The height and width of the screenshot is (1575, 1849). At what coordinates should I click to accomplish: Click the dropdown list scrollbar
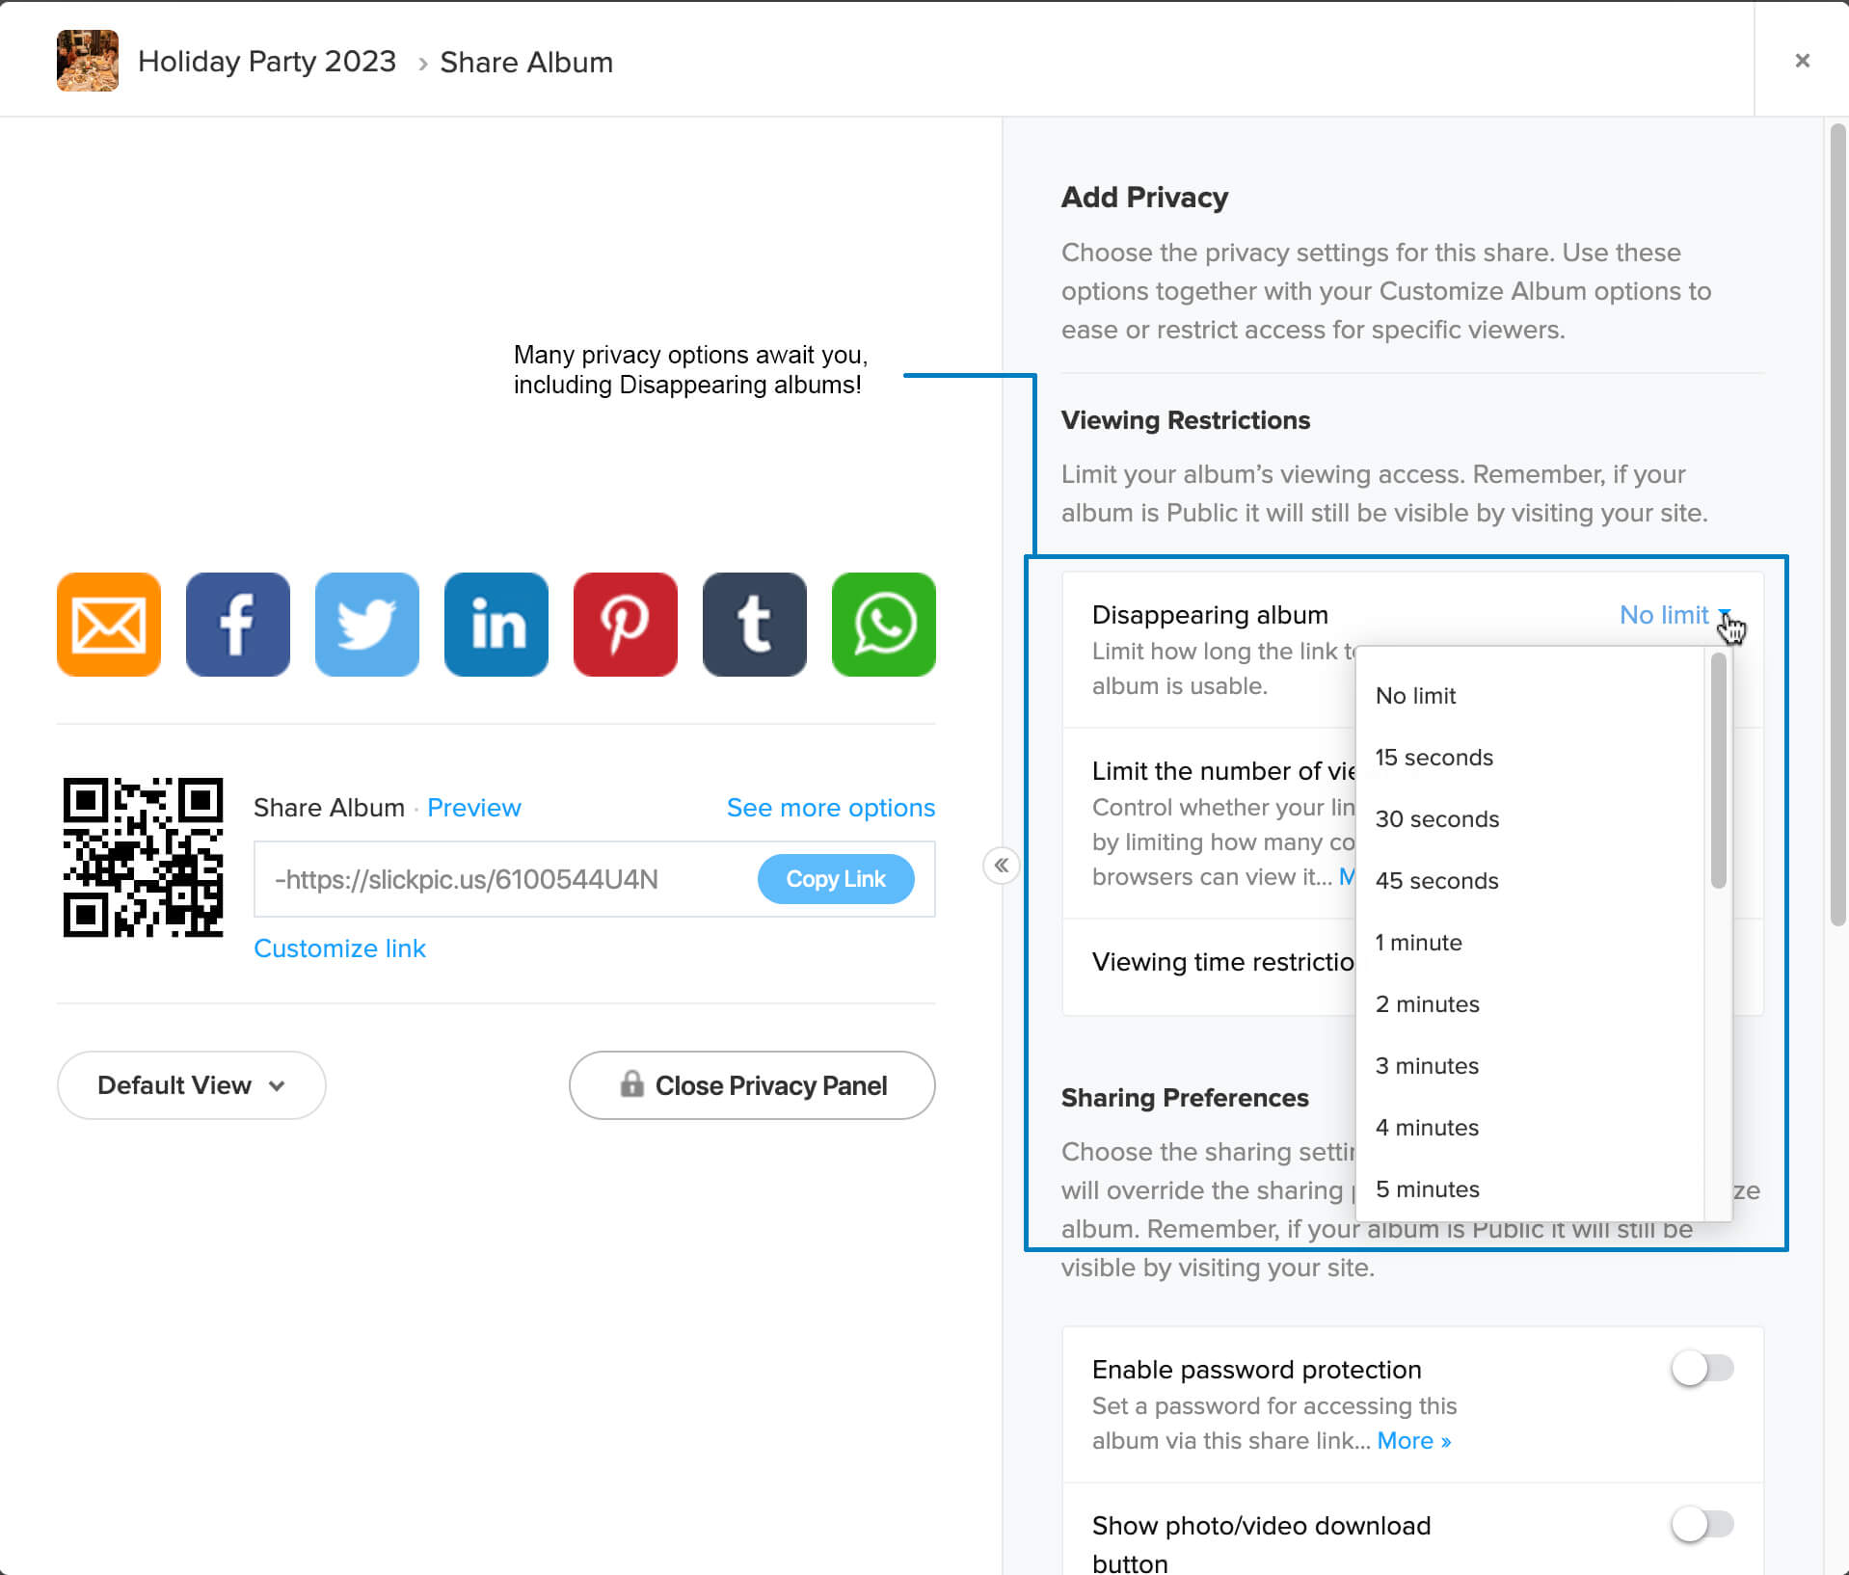tap(1718, 771)
